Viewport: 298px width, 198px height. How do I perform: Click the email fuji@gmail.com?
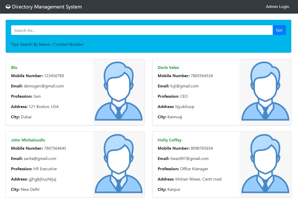pos(184,86)
